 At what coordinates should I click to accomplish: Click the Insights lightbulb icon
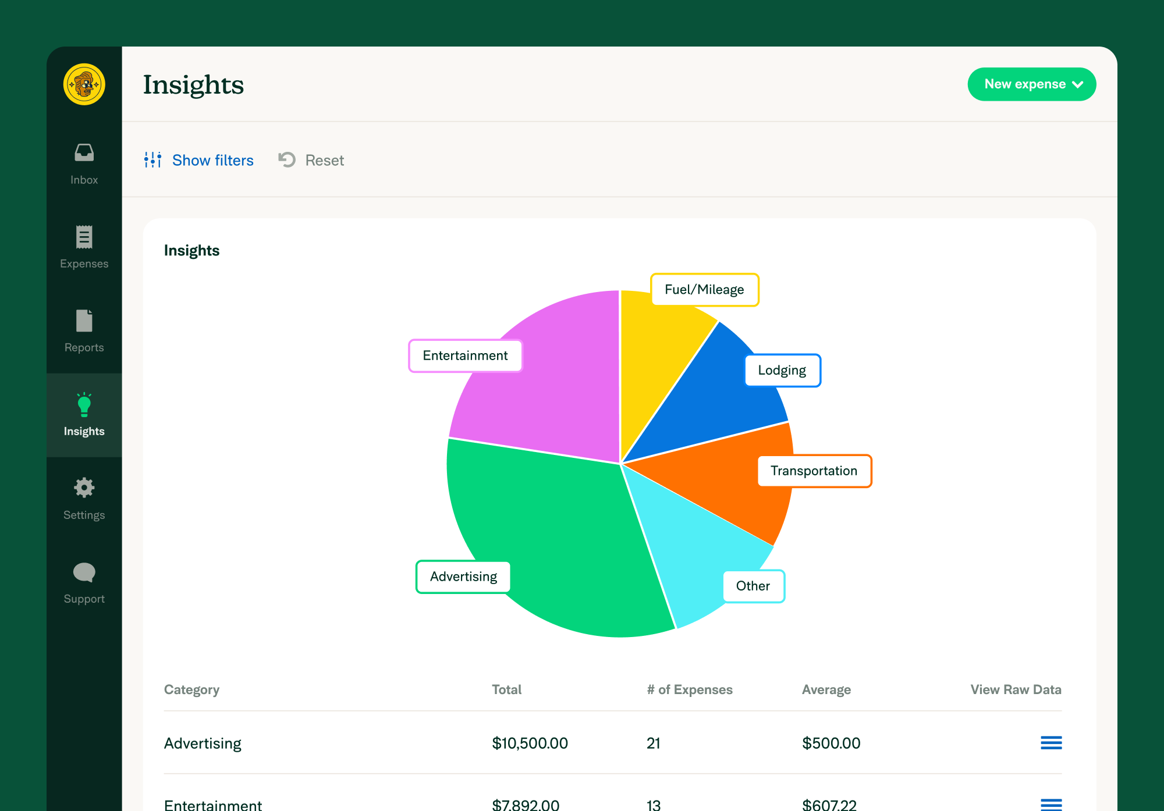[84, 405]
